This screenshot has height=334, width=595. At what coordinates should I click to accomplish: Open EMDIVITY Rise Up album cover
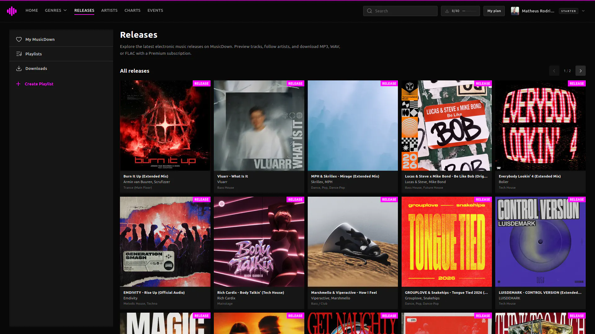coord(165,242)
